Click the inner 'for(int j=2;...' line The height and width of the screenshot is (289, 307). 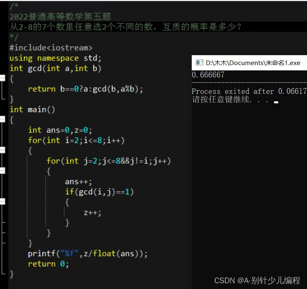109,161
